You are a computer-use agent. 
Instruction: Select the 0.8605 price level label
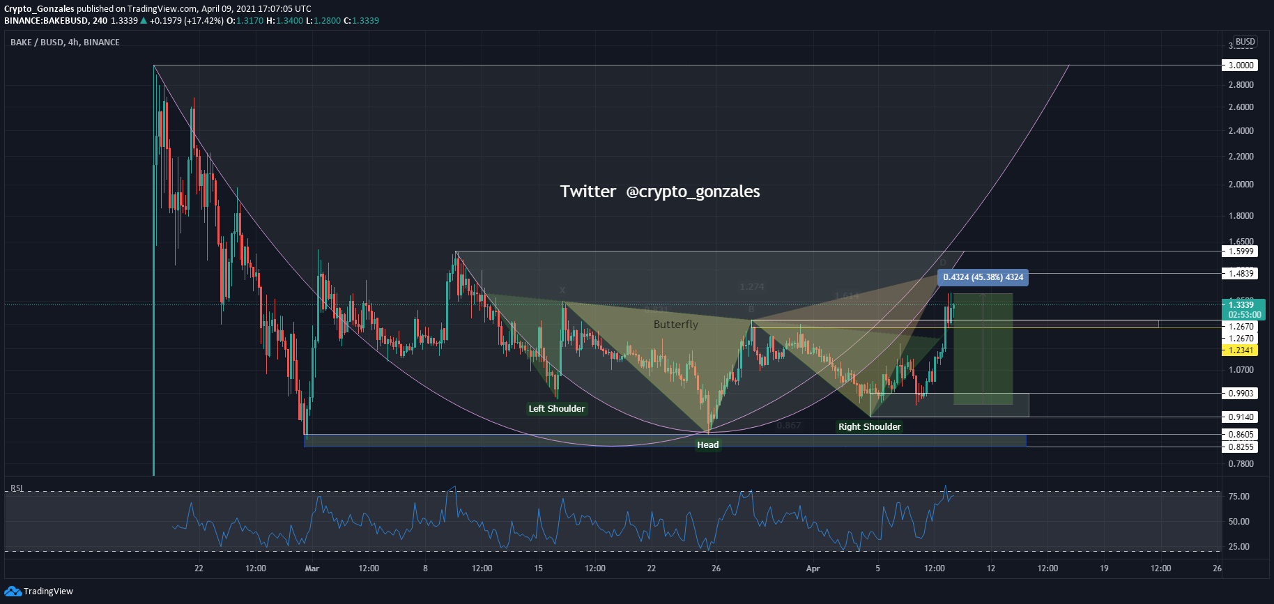point(1241,435)
